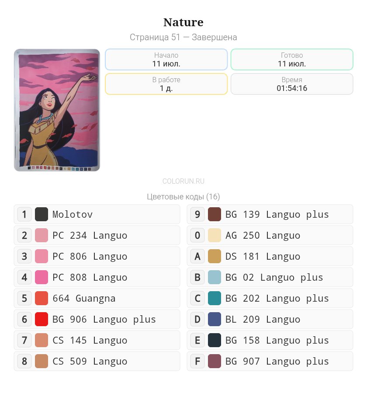Click the Nature page title
Image resolution: width=367 pixels, height=397 pixels.
tap(183, 22)
